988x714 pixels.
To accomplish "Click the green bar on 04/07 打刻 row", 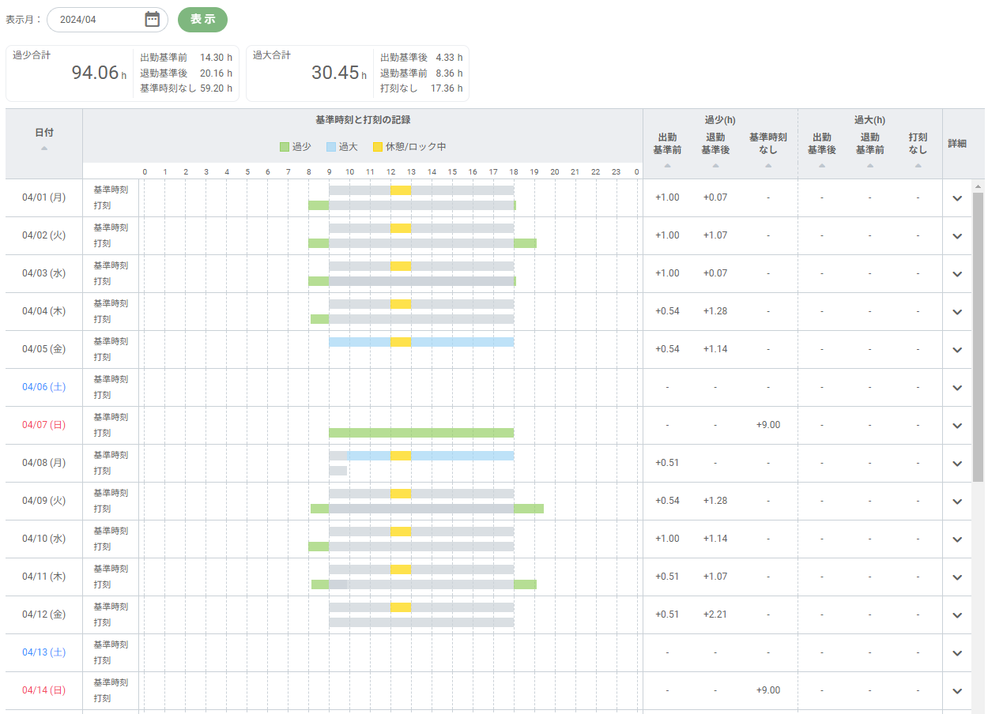I will coord(421,433).
